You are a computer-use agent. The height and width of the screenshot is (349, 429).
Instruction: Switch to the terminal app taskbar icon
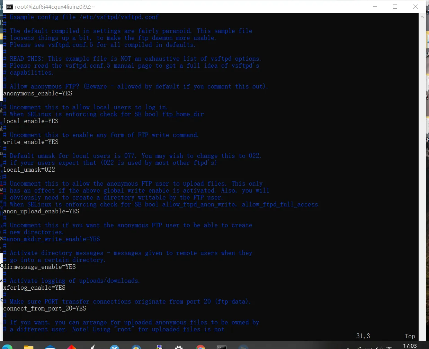click(x=222, y=347)
